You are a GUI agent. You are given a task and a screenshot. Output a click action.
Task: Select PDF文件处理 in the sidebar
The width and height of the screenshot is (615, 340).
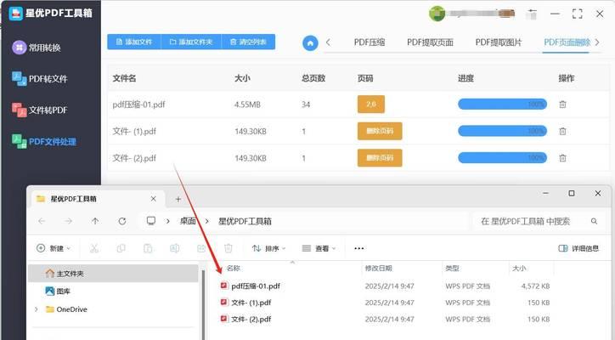tap(44, 141)
